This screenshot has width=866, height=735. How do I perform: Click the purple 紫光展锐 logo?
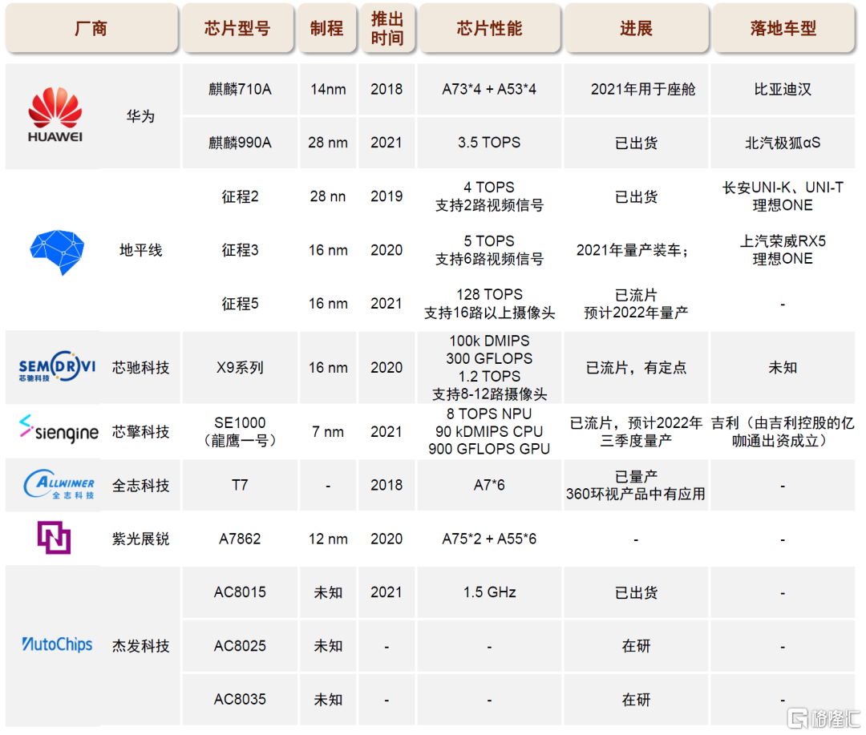(54, 538)
